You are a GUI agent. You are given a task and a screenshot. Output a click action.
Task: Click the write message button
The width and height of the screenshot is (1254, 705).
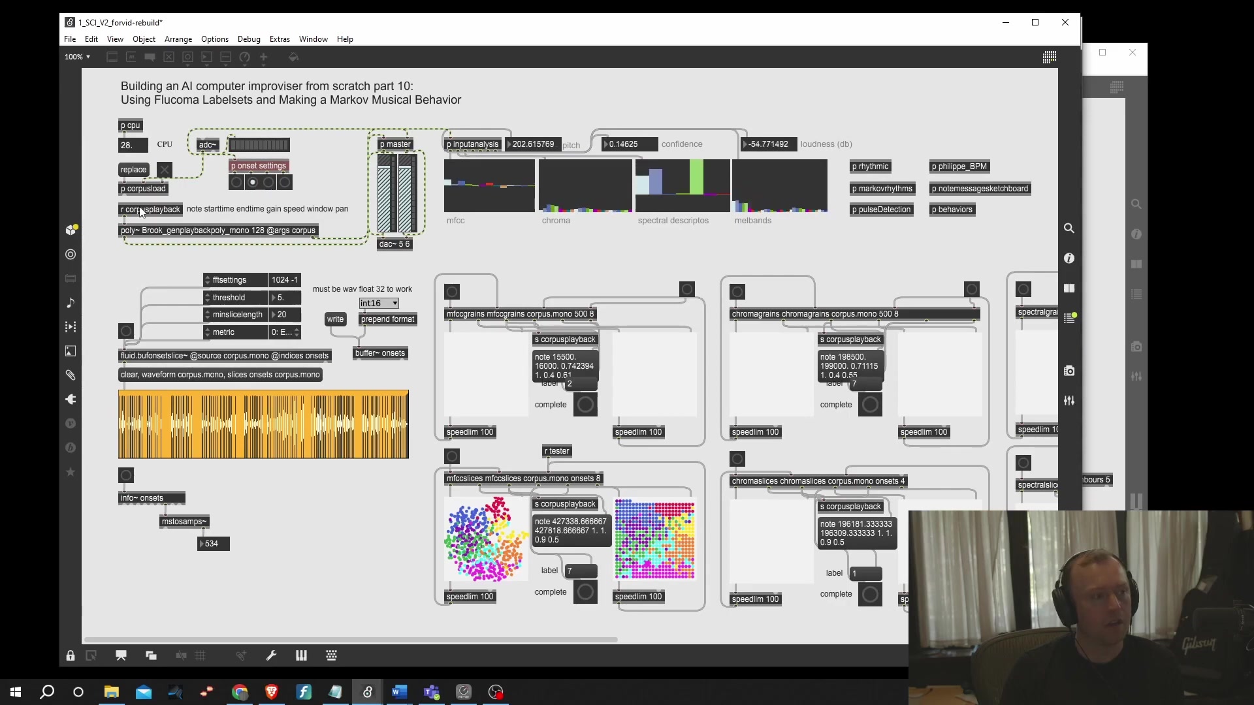coord(335,319)
